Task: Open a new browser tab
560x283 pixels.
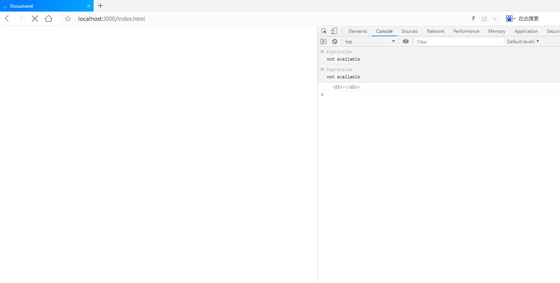Action: click(x=101, y=6)
